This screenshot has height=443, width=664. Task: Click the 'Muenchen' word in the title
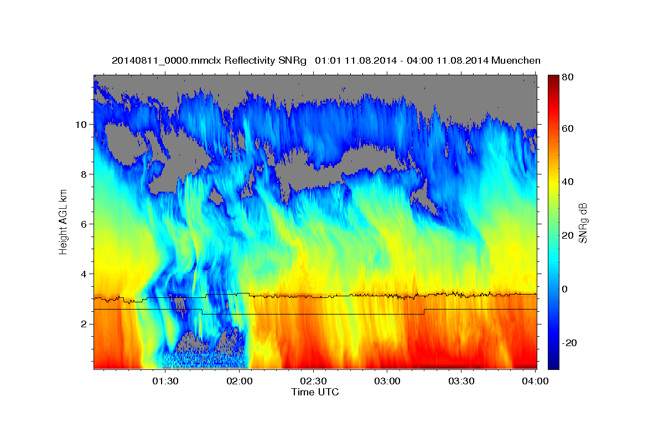click(515, 60)
